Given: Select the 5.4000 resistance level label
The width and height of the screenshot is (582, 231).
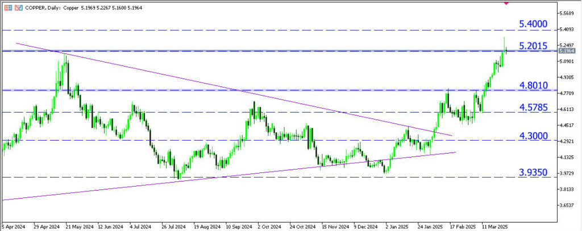Looking at the screenshot, I should (533, 24).
